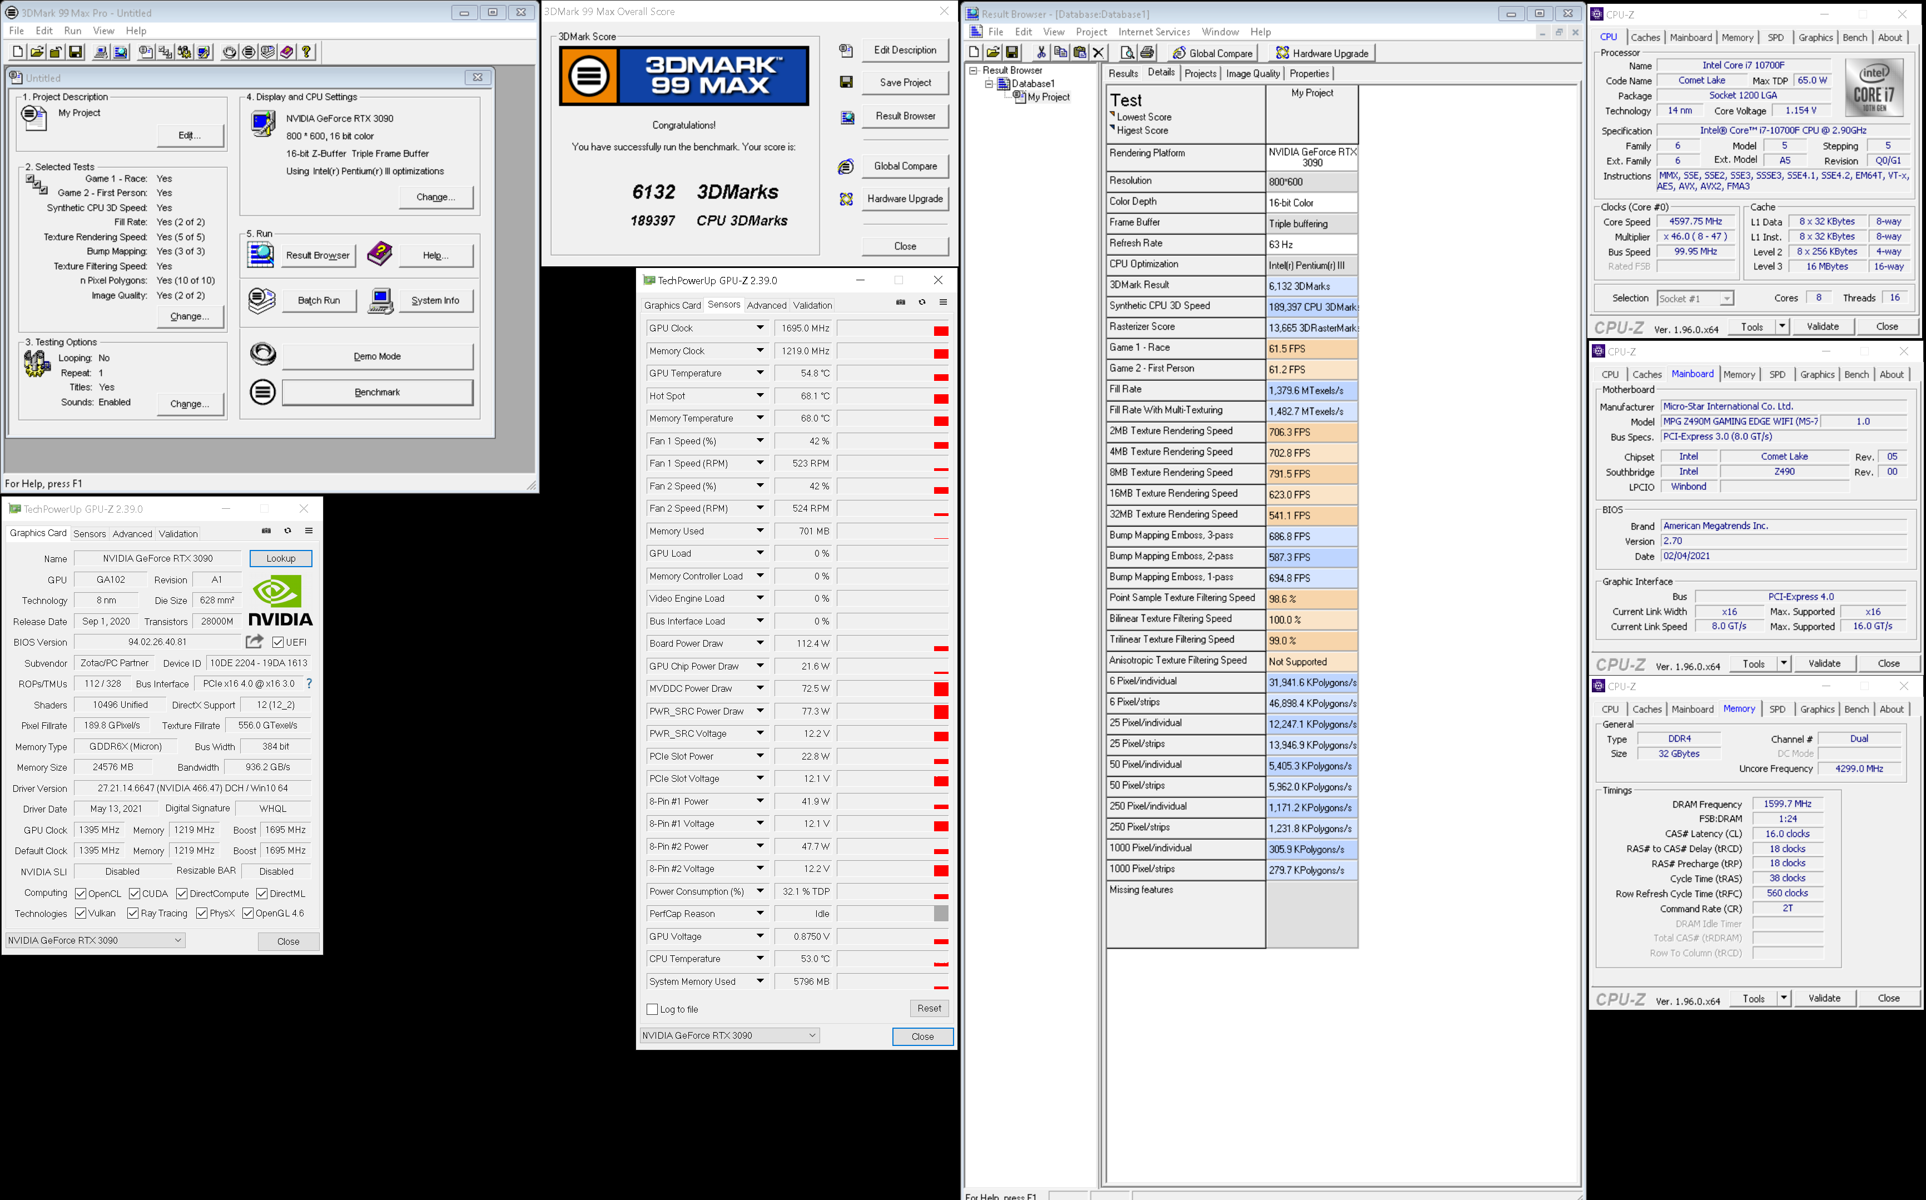The width and height of the screenshot is (1926, 1200).
Task: Click Print Preview icon in Result Browser toolbar
Action: [x=1128, y=53]
